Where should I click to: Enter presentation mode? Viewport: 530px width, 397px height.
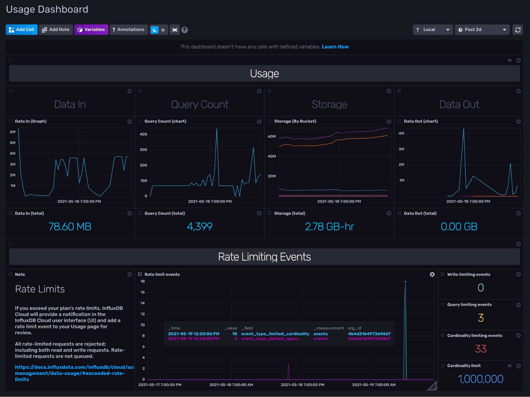pos(175,30)
